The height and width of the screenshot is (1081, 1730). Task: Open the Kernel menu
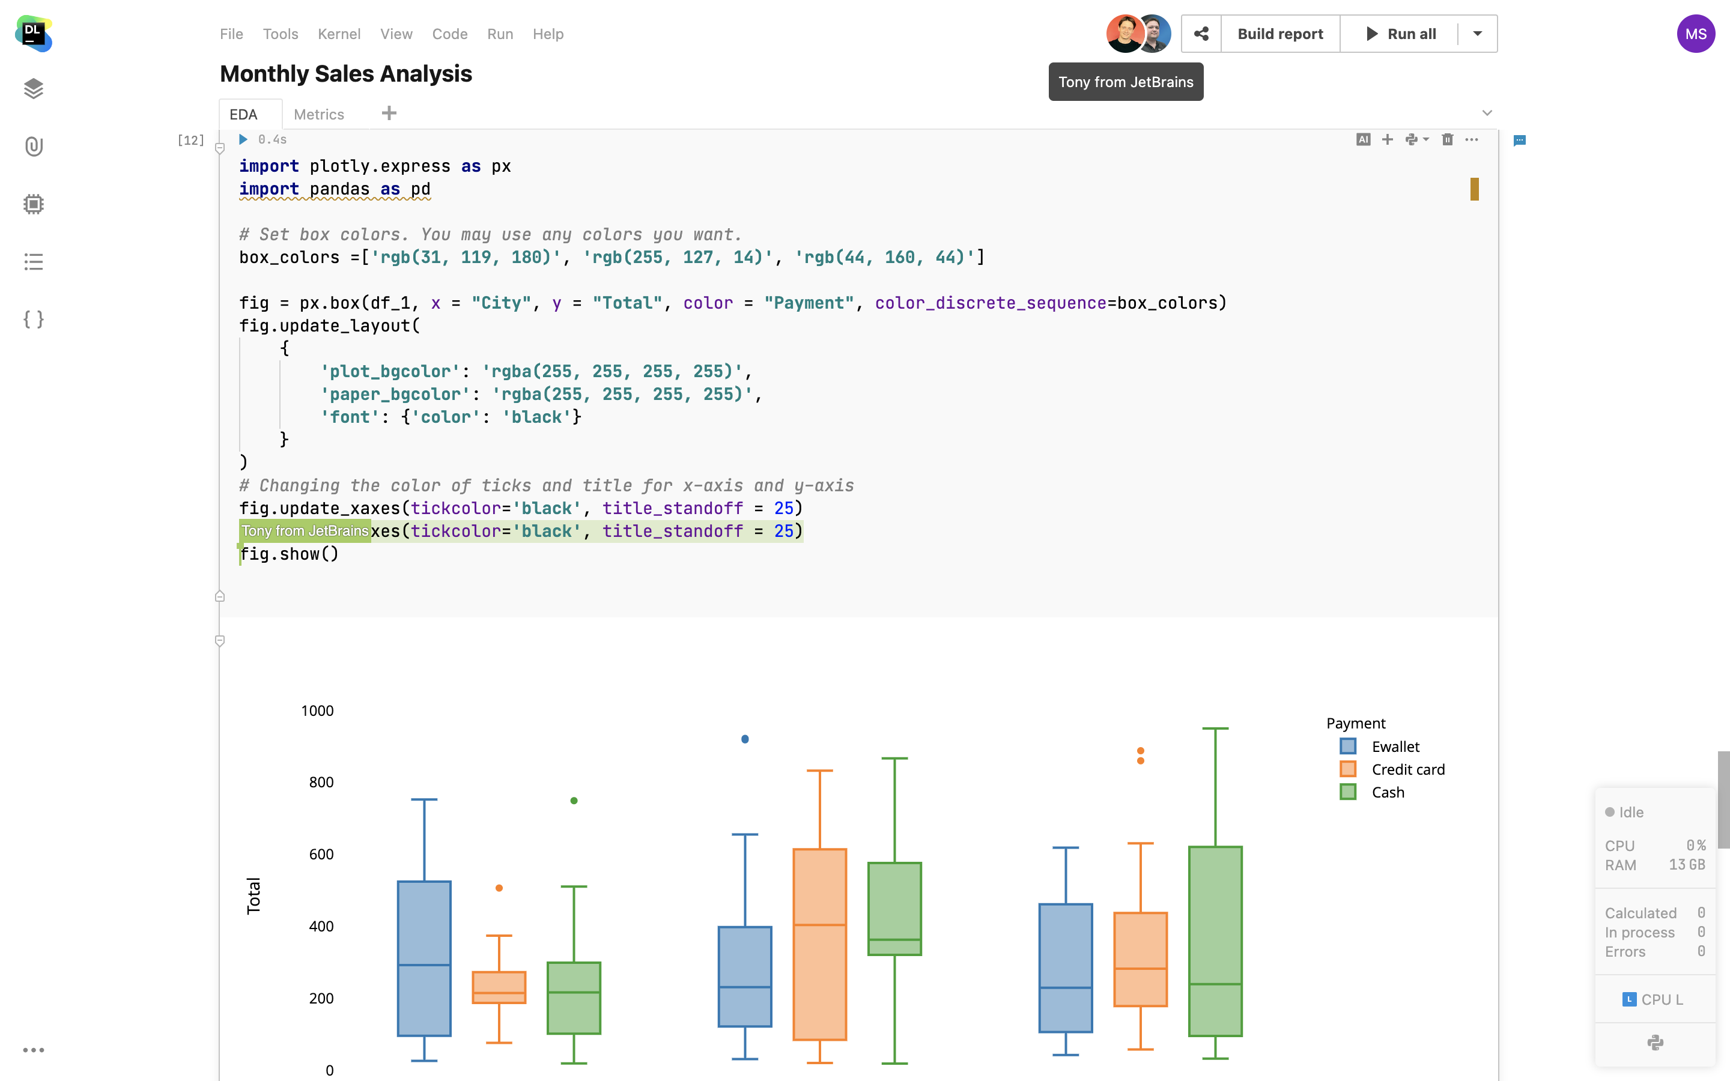click(339, 34)
